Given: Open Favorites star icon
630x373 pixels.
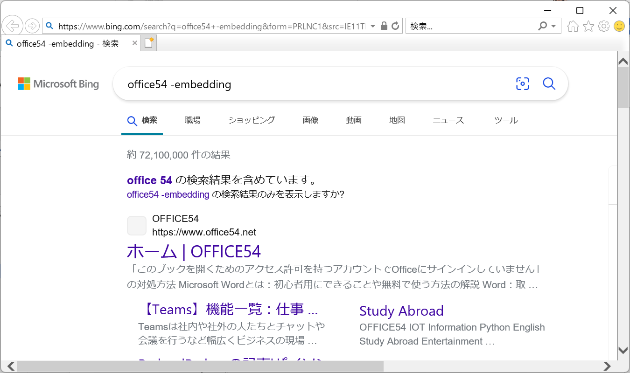Looking at the screenshot, I should pos(588,26).
